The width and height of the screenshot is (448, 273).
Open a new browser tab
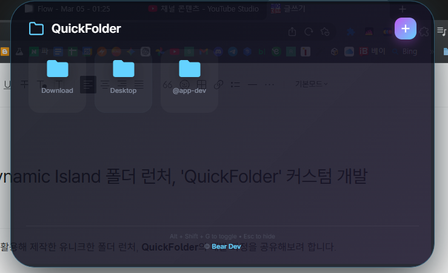coord(403,9)
